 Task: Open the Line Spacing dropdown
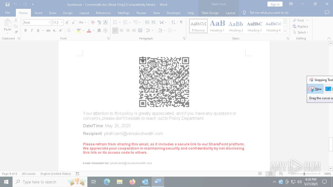[x=150, y=30]
